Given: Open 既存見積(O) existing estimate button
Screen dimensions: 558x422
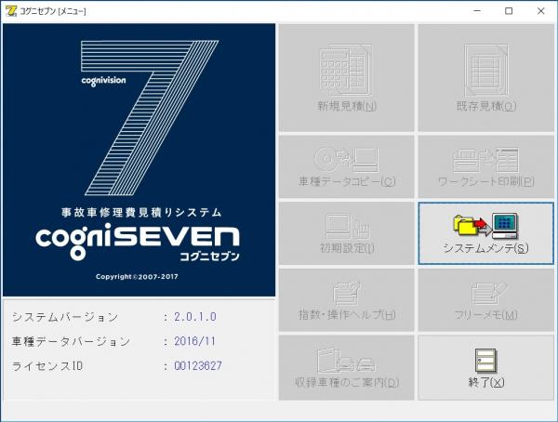Looking at the screenshot, I should [x=486, y=78].
